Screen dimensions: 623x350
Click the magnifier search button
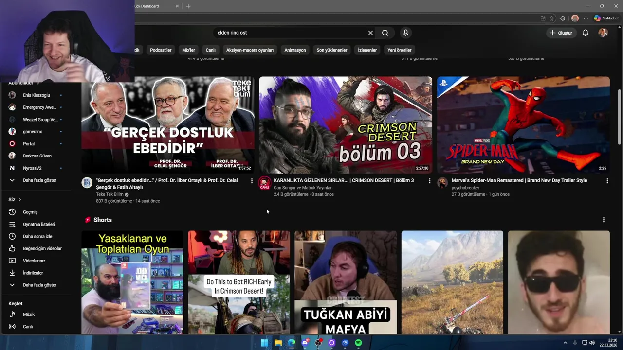[x=385, y=33]
